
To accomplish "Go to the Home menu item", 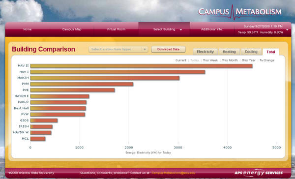I will coord(28,30).
